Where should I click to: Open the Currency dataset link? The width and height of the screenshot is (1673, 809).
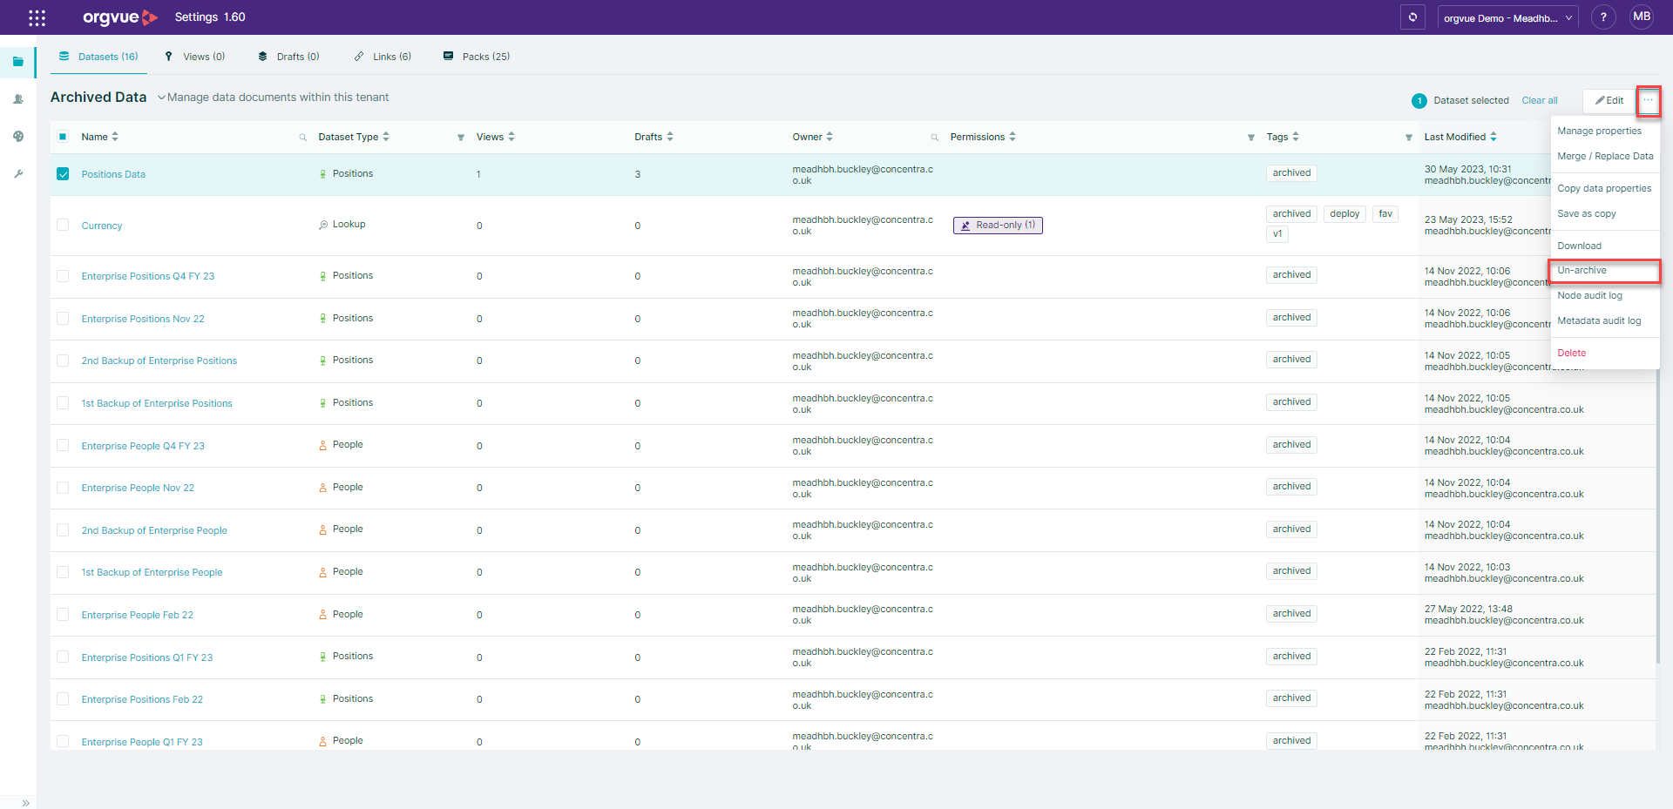(102, 226)
